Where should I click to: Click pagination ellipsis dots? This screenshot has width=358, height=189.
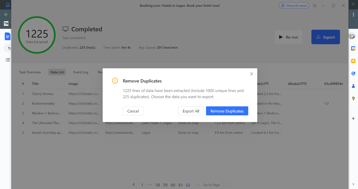(x=150, y=185)
